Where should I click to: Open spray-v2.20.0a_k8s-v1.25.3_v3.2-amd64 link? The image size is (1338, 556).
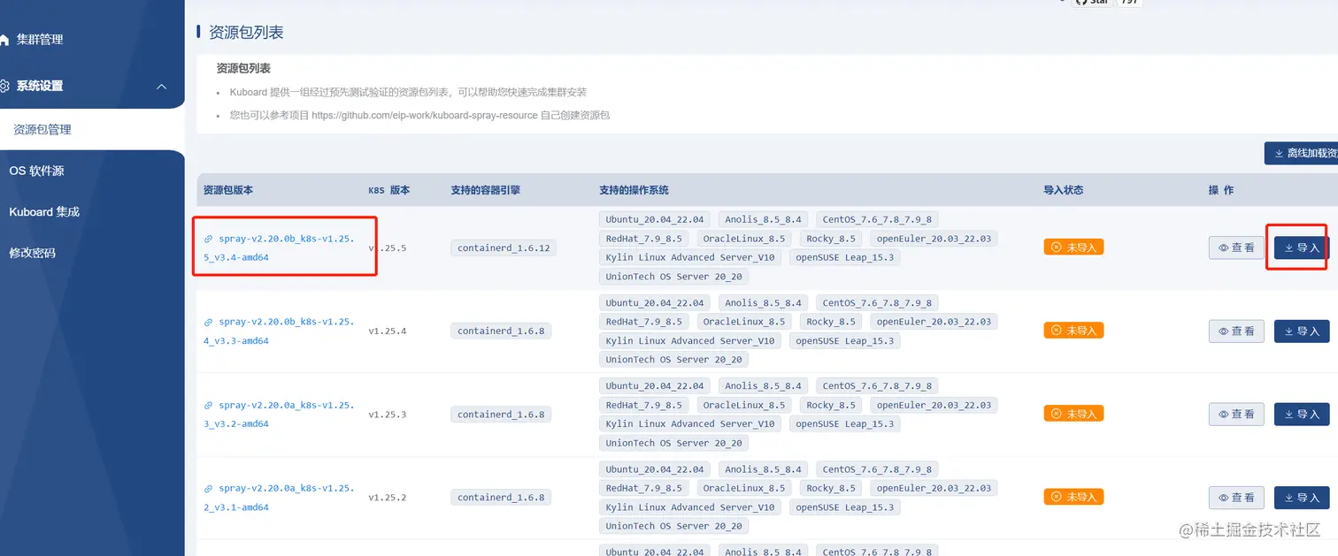click(279, 415)
